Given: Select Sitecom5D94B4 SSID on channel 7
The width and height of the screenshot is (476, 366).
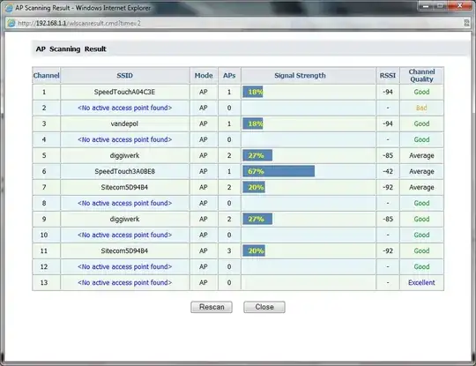Looking at the screenshot, I should 125,187.
